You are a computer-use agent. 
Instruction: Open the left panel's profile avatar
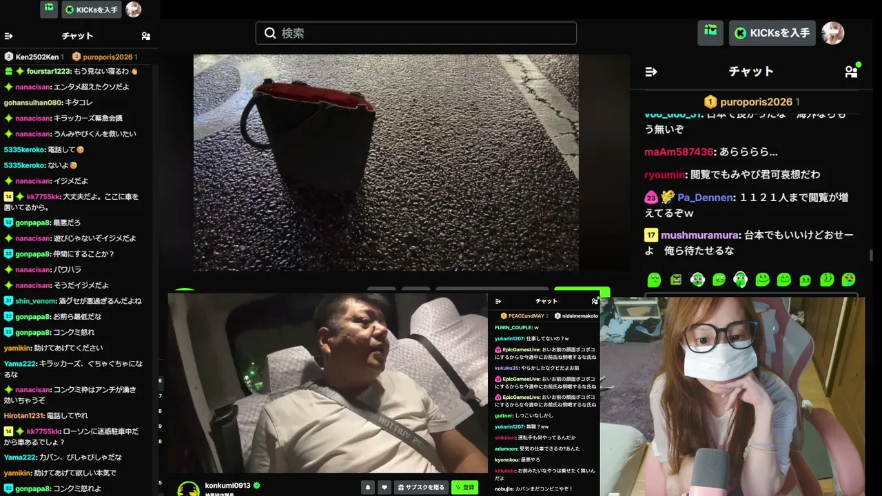pos(133,9)
